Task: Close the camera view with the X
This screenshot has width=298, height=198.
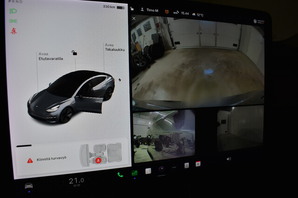Action: click(134, 19)
